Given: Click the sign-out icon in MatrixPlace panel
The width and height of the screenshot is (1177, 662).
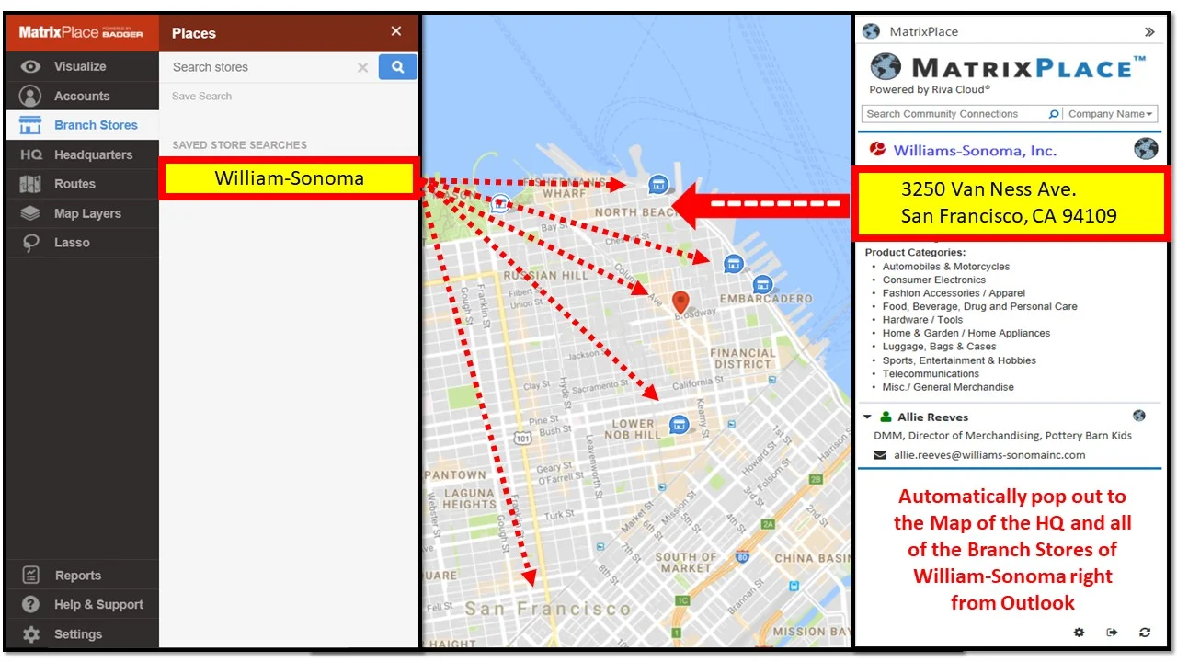Looking at the screenshot, I should click(x=1112, y=633).
